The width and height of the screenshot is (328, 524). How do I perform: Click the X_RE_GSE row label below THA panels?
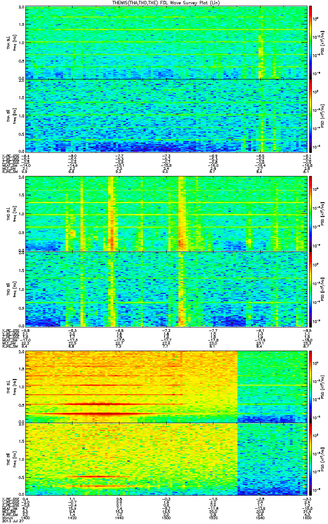(x=10, y=155)
